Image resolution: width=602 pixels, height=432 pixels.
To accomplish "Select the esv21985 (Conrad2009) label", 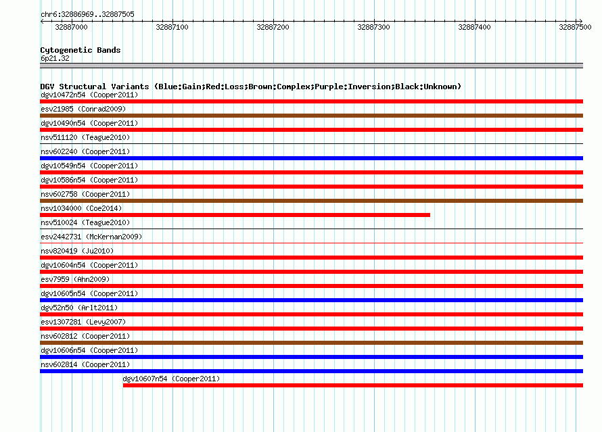I will 83,109.
